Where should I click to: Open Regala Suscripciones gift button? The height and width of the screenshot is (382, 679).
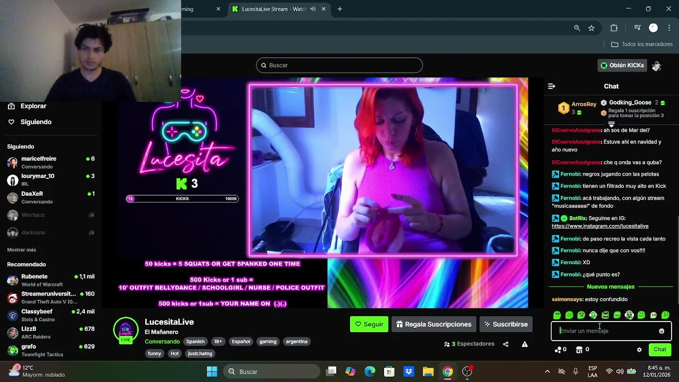click(x=434, y=324)
